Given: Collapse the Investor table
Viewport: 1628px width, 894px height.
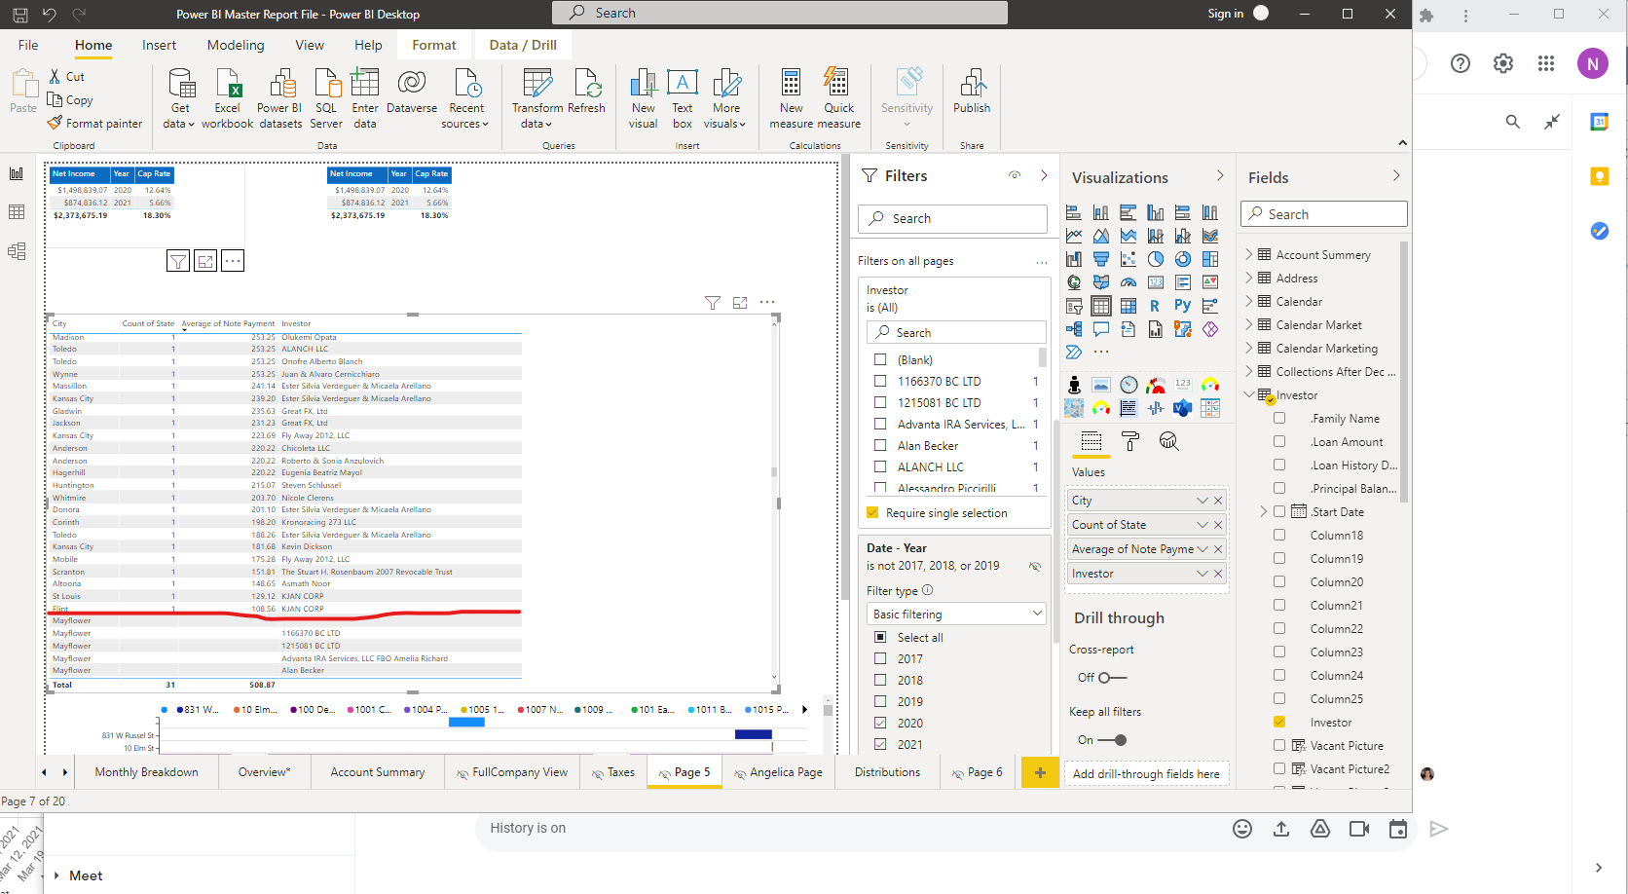Looking at the screenshot, I should point(1249,394).
